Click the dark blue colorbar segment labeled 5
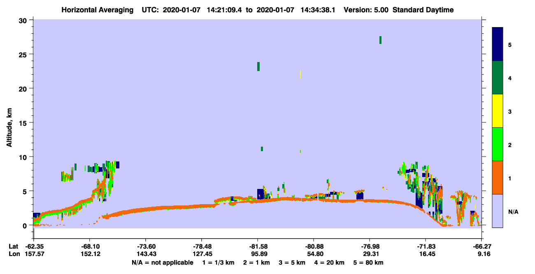 coord(498,44)
